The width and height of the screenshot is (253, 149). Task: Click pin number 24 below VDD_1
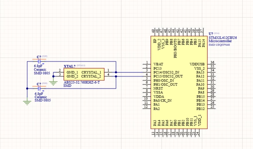(x=197, y=134)
